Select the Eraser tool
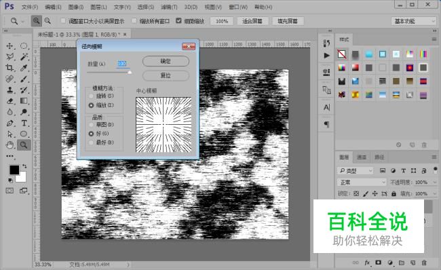The width and height of the screenshot is (441, 270). coord(10,100)
